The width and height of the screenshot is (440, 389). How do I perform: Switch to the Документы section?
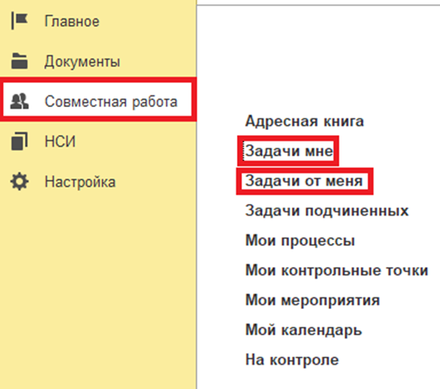pyautogui.click(x=82, y=62)
